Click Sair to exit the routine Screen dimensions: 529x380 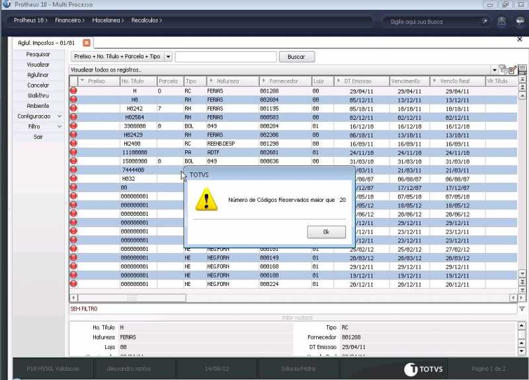(x=38, y=137)
